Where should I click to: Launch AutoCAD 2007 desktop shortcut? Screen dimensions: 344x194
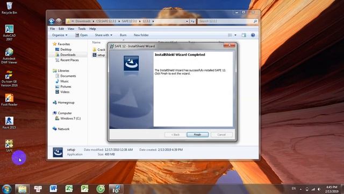(9, 32)
